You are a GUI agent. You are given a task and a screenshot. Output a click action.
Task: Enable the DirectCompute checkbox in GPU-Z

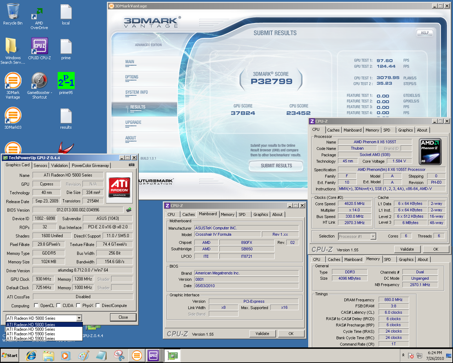point(98,305)
